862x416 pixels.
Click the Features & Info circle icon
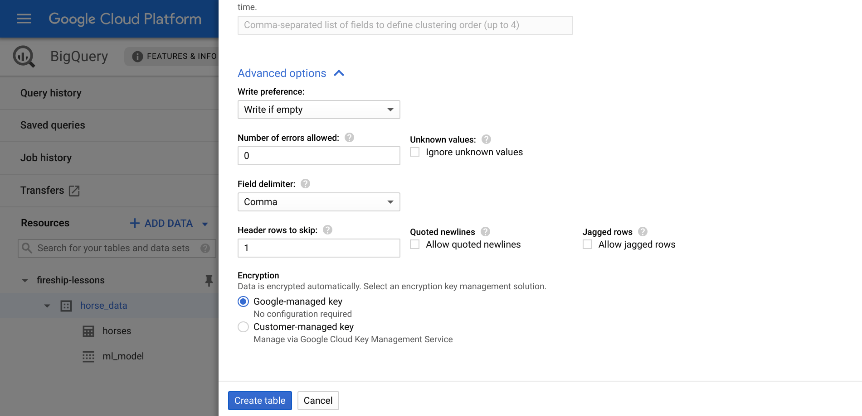(136, 56)
